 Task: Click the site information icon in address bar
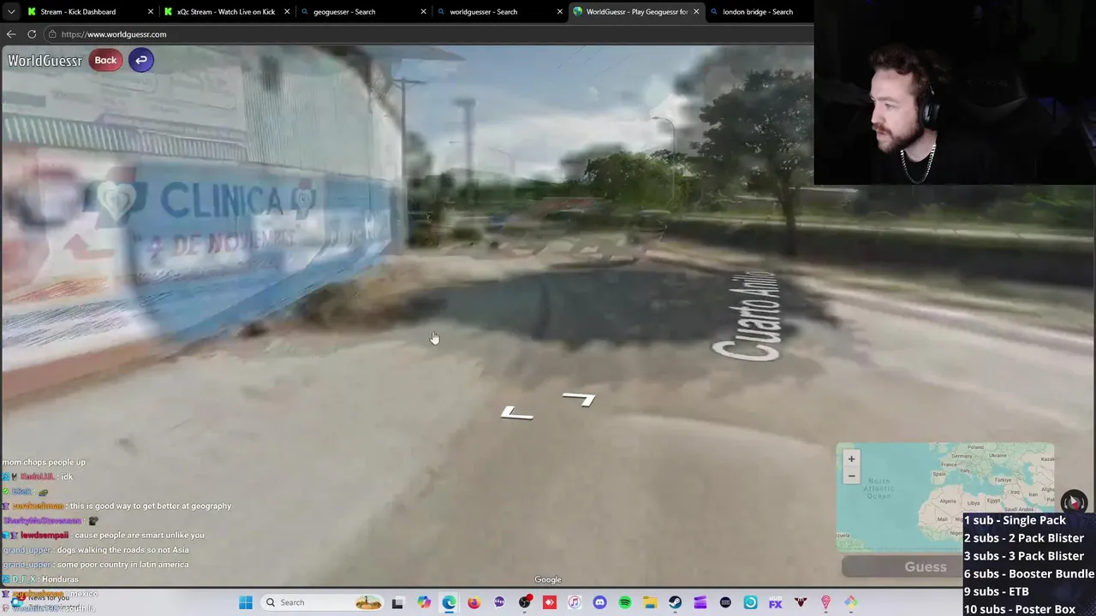[x=52, y=34]
